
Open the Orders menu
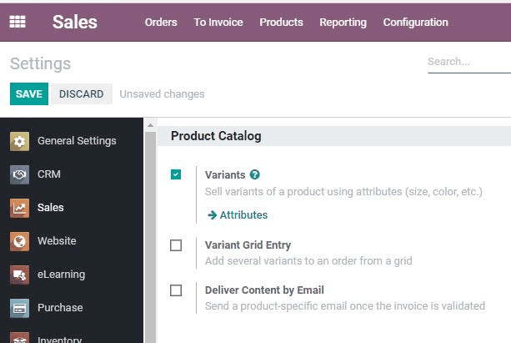[x=161, y=23]
